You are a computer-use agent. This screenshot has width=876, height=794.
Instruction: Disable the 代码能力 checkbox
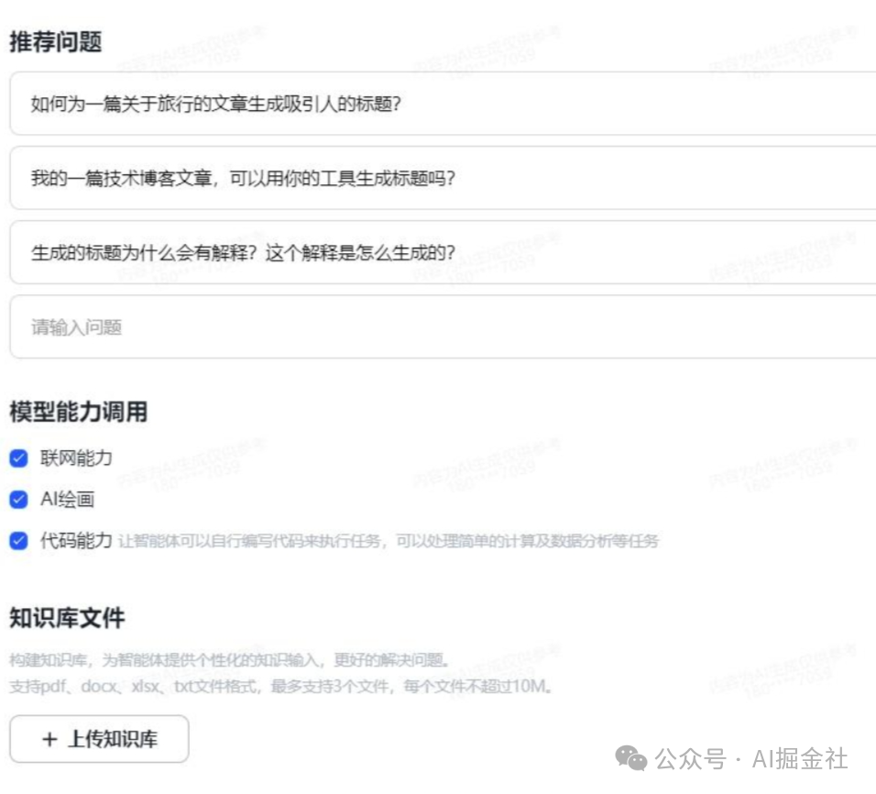pyautogui.click(x=19, y=541)
